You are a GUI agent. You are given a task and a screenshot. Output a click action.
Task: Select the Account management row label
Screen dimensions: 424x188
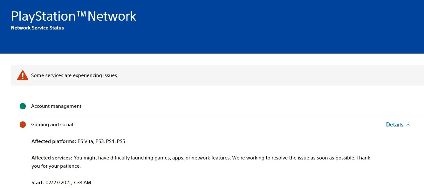click(56, 106)
